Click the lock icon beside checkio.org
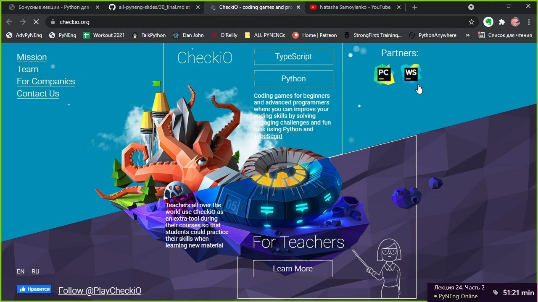Viewport: 538px width, 302px height. [53, 22]
